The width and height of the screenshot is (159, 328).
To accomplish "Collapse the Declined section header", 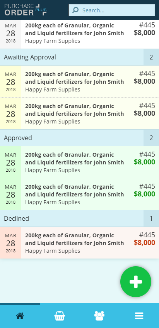I will (80, 218).
